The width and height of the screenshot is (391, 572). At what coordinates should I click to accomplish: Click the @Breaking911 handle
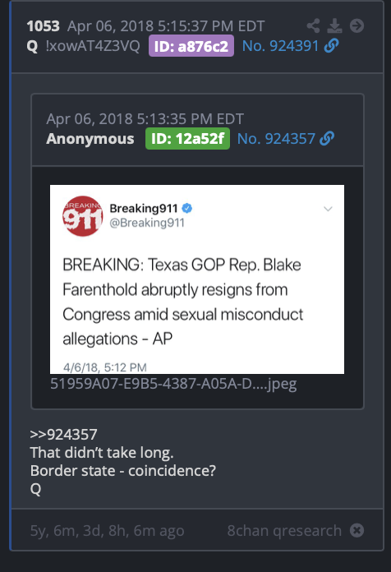(x=147, y=223)
